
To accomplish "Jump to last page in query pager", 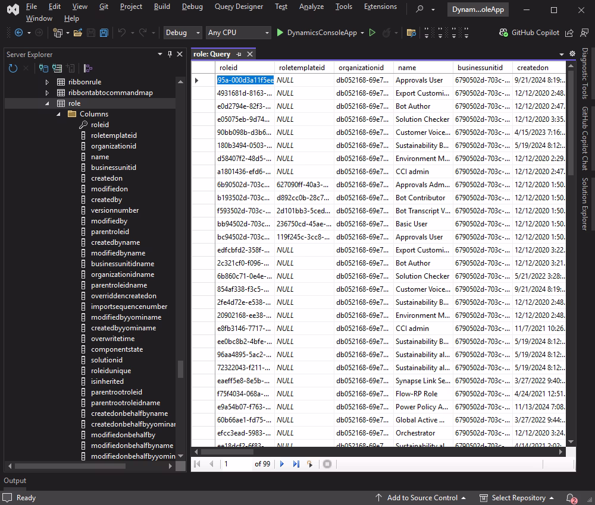I will click(x=296, y=463).
